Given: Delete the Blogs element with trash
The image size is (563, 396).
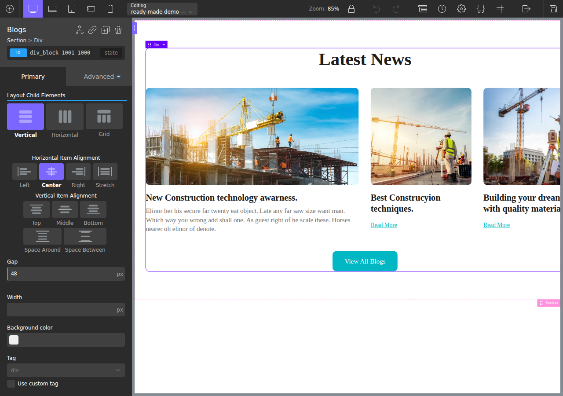Looking at the screenshot, I should point(118,30).
